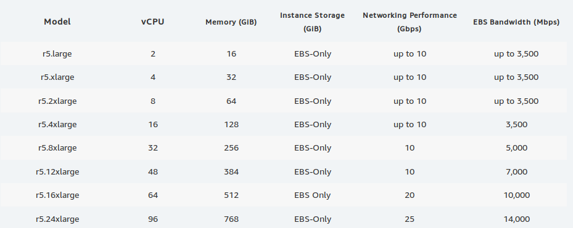573x228 pixels.
Task: Click the 'EBS Only' cell for r5.16xlarge
Action: tap(313, 195)
